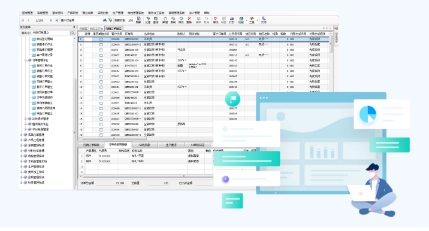Tick the checkbox in grid row 10

101,87
